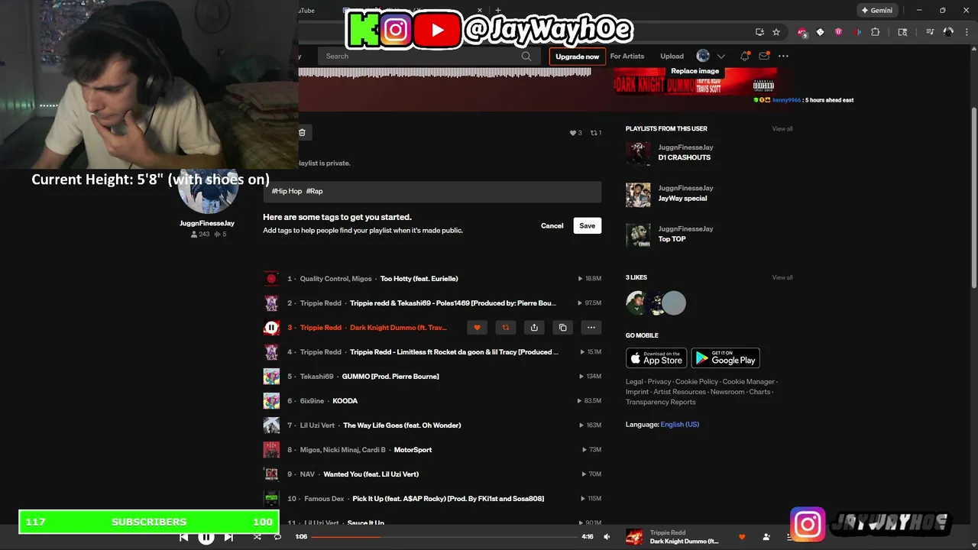Switch to the YouTube browser tab
This screenshot has width=978, height=550.
(x=306, y=11)
